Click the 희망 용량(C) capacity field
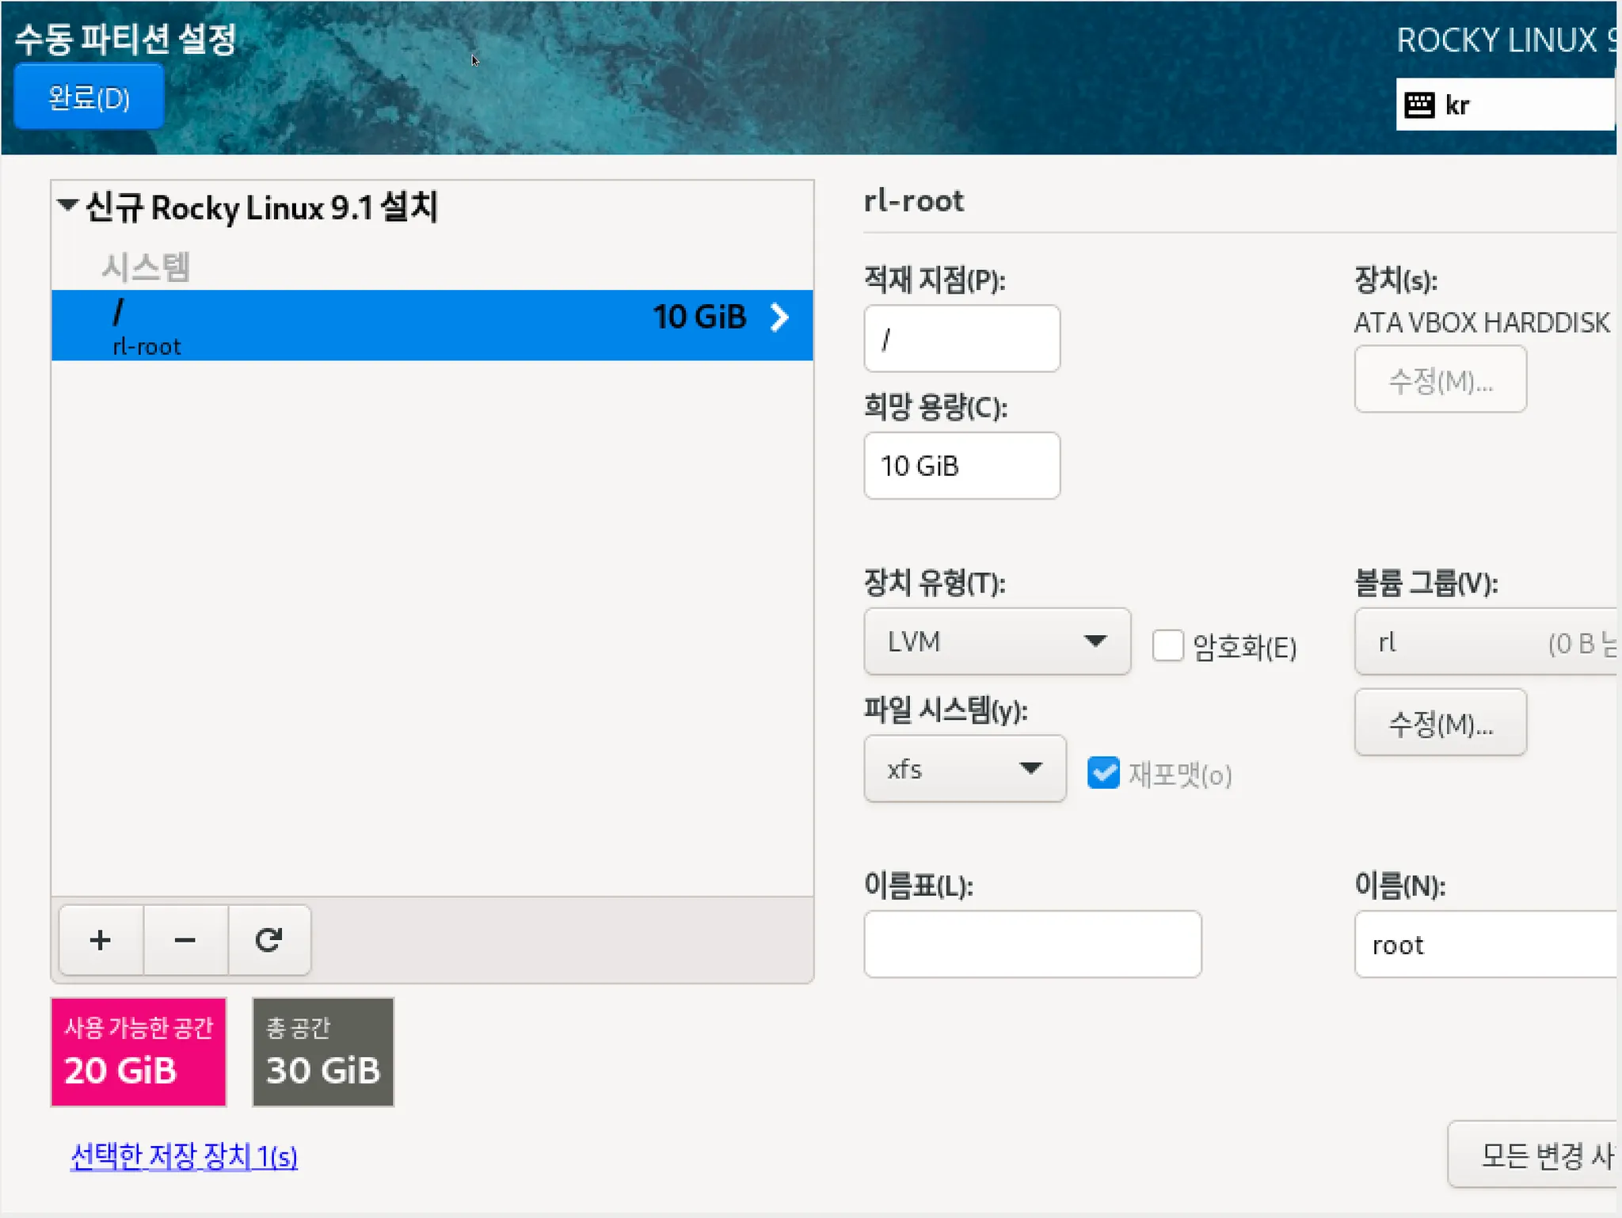Image resolution: width=1622 pixels, height=1218 pixels. click(x=961, y=466)
